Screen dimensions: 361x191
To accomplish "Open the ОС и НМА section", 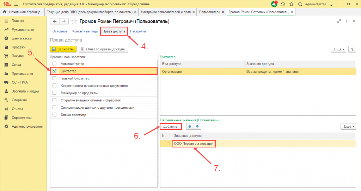I will (x=20, y=82).
